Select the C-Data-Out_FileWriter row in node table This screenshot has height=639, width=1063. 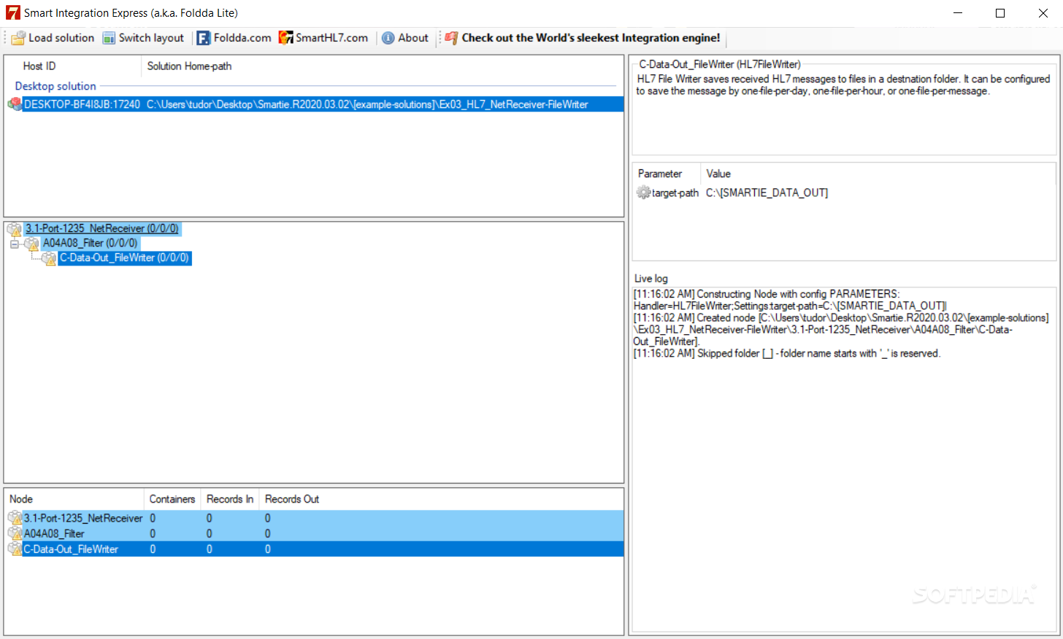(x=315, y=549)
